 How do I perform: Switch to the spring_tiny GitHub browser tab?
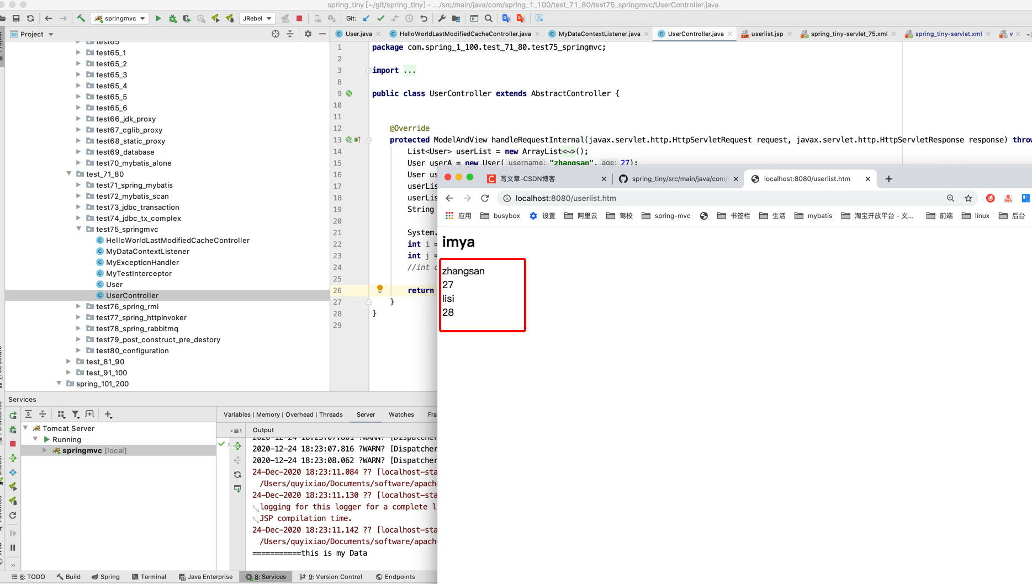(678, 179)
